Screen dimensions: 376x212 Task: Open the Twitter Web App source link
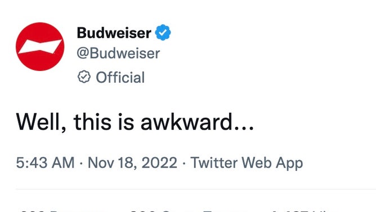click(x=247, y=163)
